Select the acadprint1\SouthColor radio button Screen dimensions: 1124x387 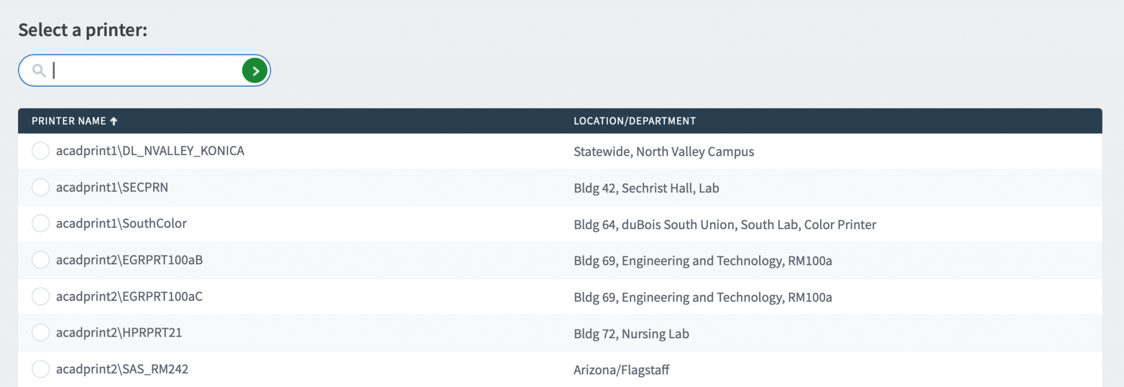tap(41, 224)
